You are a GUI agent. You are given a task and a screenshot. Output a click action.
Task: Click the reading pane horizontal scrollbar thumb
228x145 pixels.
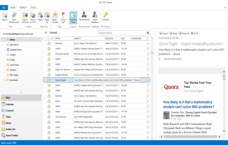[x=190, y=136]
